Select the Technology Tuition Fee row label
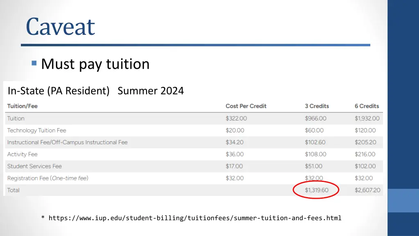The width and height of the screenshot is (419, 236). tap(36, 130)
